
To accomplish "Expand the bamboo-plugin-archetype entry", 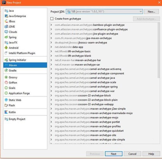I will (51, 25).
